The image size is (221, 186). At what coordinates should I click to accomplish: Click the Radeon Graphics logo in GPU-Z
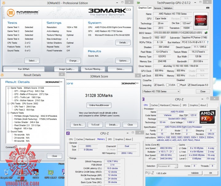coord(201,20)
